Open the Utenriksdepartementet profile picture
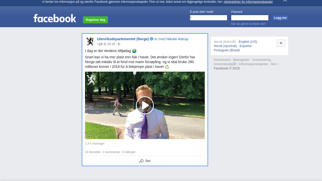 tap(90, 41)
